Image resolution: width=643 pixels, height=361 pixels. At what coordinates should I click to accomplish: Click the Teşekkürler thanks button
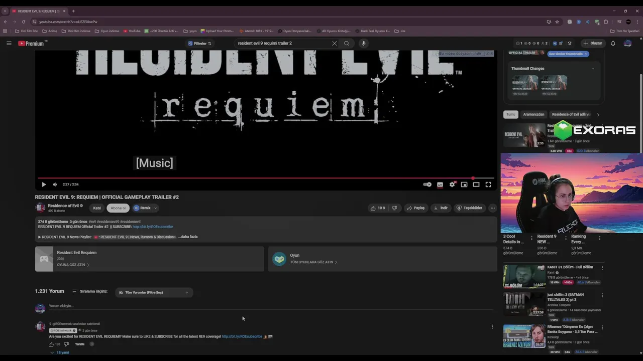pyautogui.click(x=469, y=208)
